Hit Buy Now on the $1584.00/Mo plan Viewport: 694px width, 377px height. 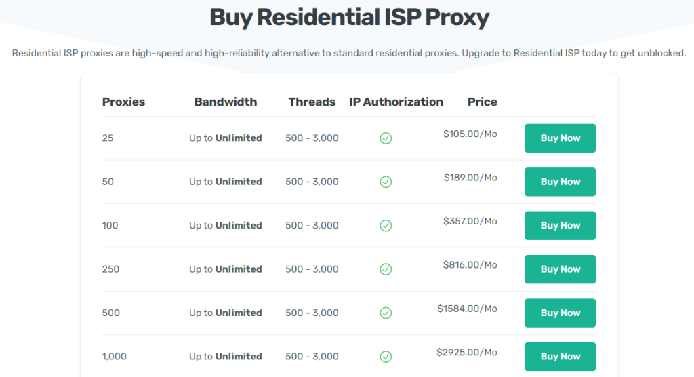560,313
